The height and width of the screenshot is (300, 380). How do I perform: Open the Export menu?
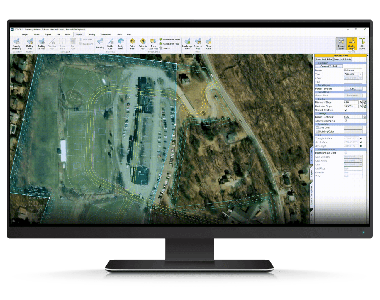click(48, 35)
